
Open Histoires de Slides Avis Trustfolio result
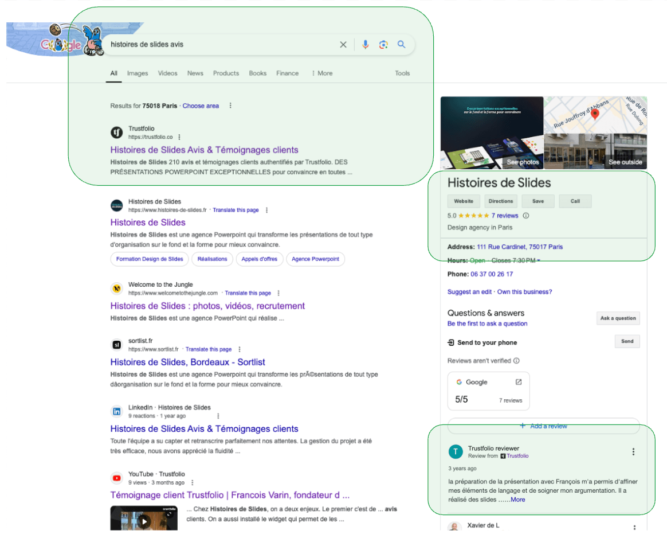coord(204,150)
